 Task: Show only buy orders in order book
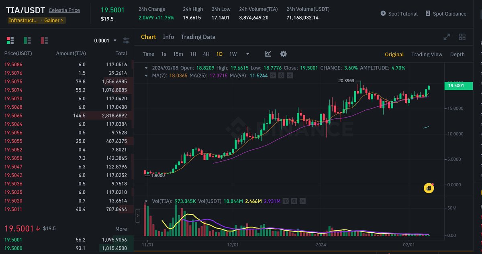pos(27,40)
